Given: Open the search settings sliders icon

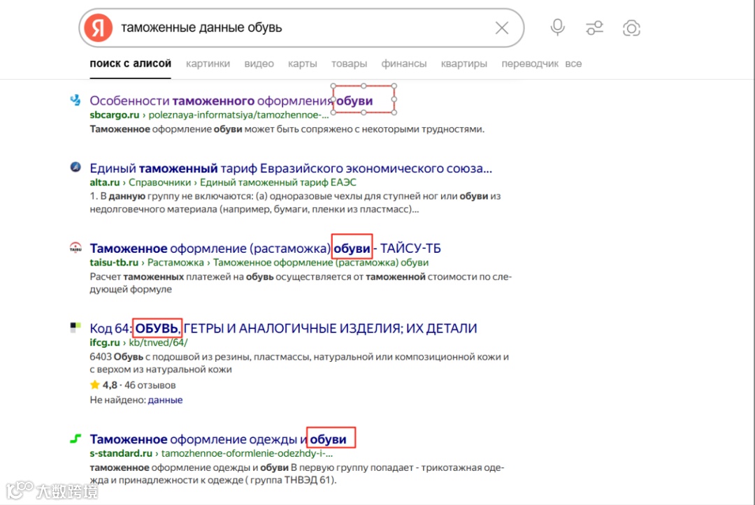Looking at the screenshot, I should click(x=595, y=28).
